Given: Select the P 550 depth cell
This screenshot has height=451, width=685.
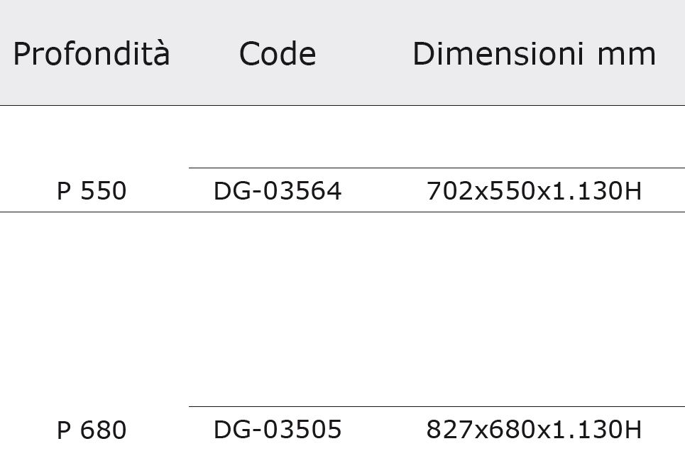Looking at the screenshot, I should [x=92, y=191].
